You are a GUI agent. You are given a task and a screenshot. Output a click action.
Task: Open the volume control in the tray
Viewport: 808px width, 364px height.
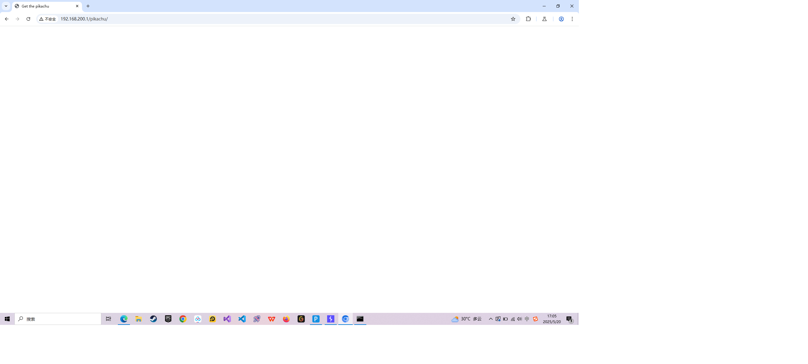519,319
